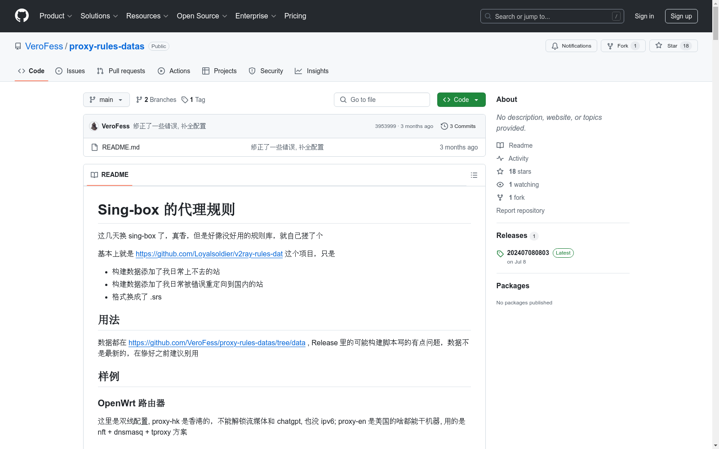Image resolution: width=719 pixels, height=449 pixels.
Task: Focus the Search or jump to field
Action: 552,16
